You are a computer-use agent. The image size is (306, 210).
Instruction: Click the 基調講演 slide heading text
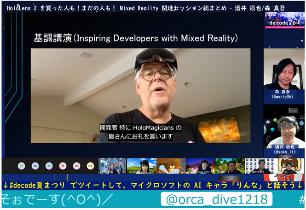pos(136,38)
